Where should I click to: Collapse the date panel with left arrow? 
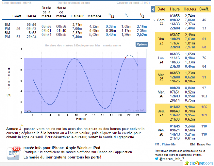pyautogui.click(x=153, y=9)
